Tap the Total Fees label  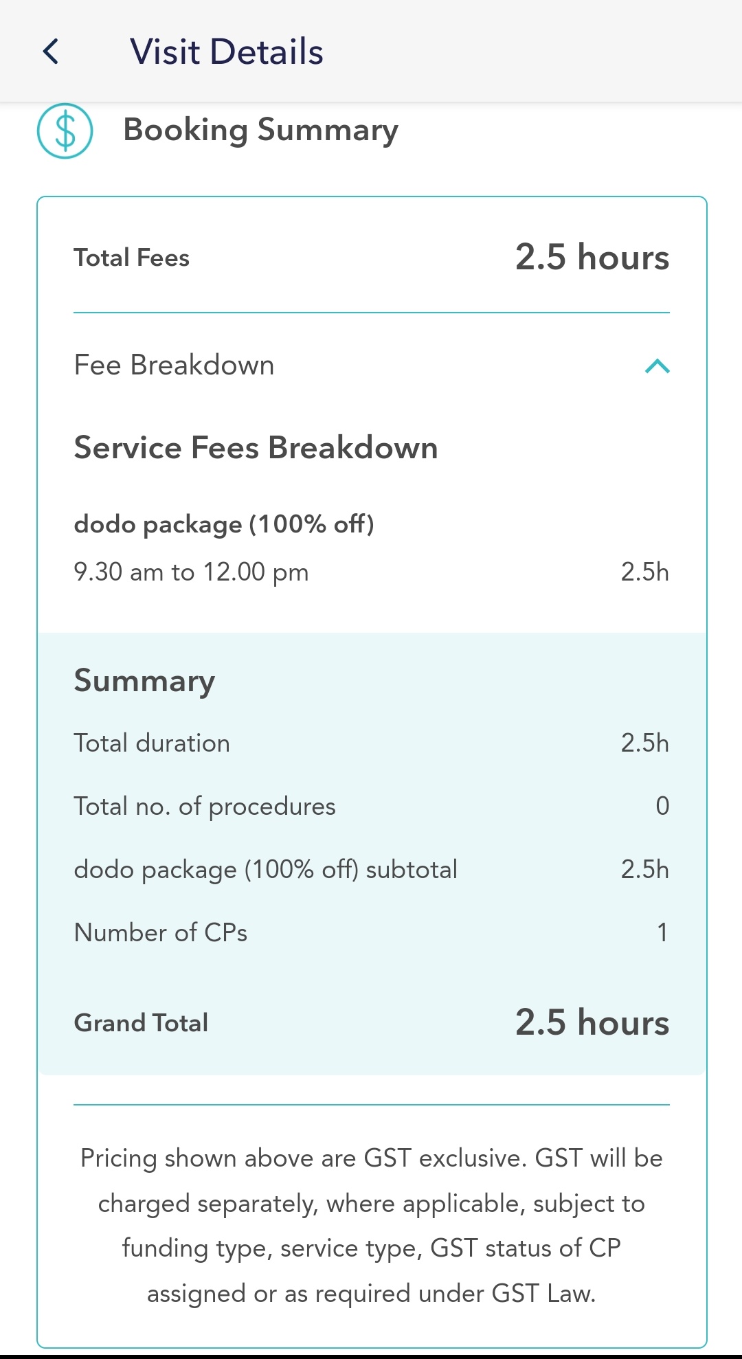click(131, 258)
